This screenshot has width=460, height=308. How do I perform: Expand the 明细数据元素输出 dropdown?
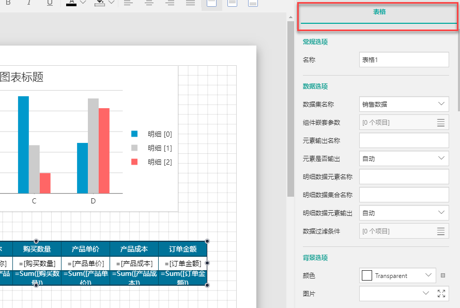pos(404,213)
